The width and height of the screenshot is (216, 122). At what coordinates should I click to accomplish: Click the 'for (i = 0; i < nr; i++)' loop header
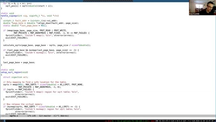tap(17, 3)
